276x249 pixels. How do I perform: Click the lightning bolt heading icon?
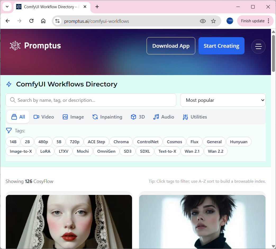pyautogui.click(x=9, y=84)
